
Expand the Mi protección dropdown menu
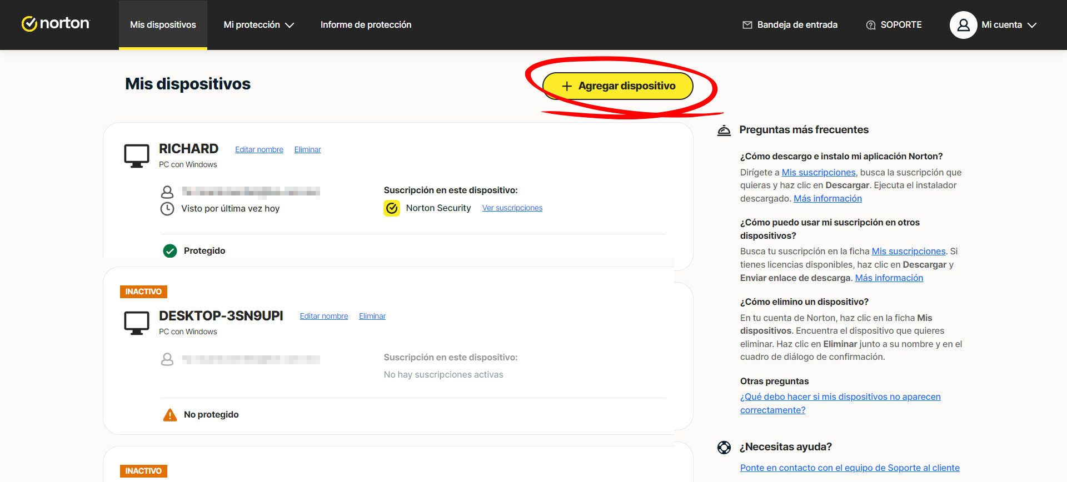(x=258, y=25)
